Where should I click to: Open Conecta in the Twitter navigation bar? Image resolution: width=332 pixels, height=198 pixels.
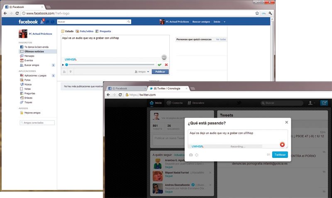pos(175,103)
